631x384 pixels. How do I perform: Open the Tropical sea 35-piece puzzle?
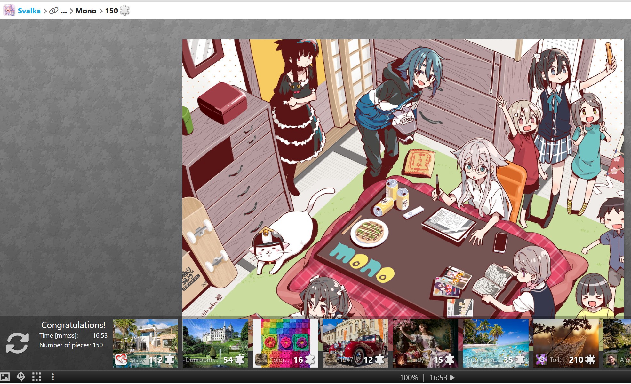tap(496, 343)
